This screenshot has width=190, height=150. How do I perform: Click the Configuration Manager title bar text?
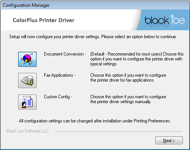click(x=26, y=5)
